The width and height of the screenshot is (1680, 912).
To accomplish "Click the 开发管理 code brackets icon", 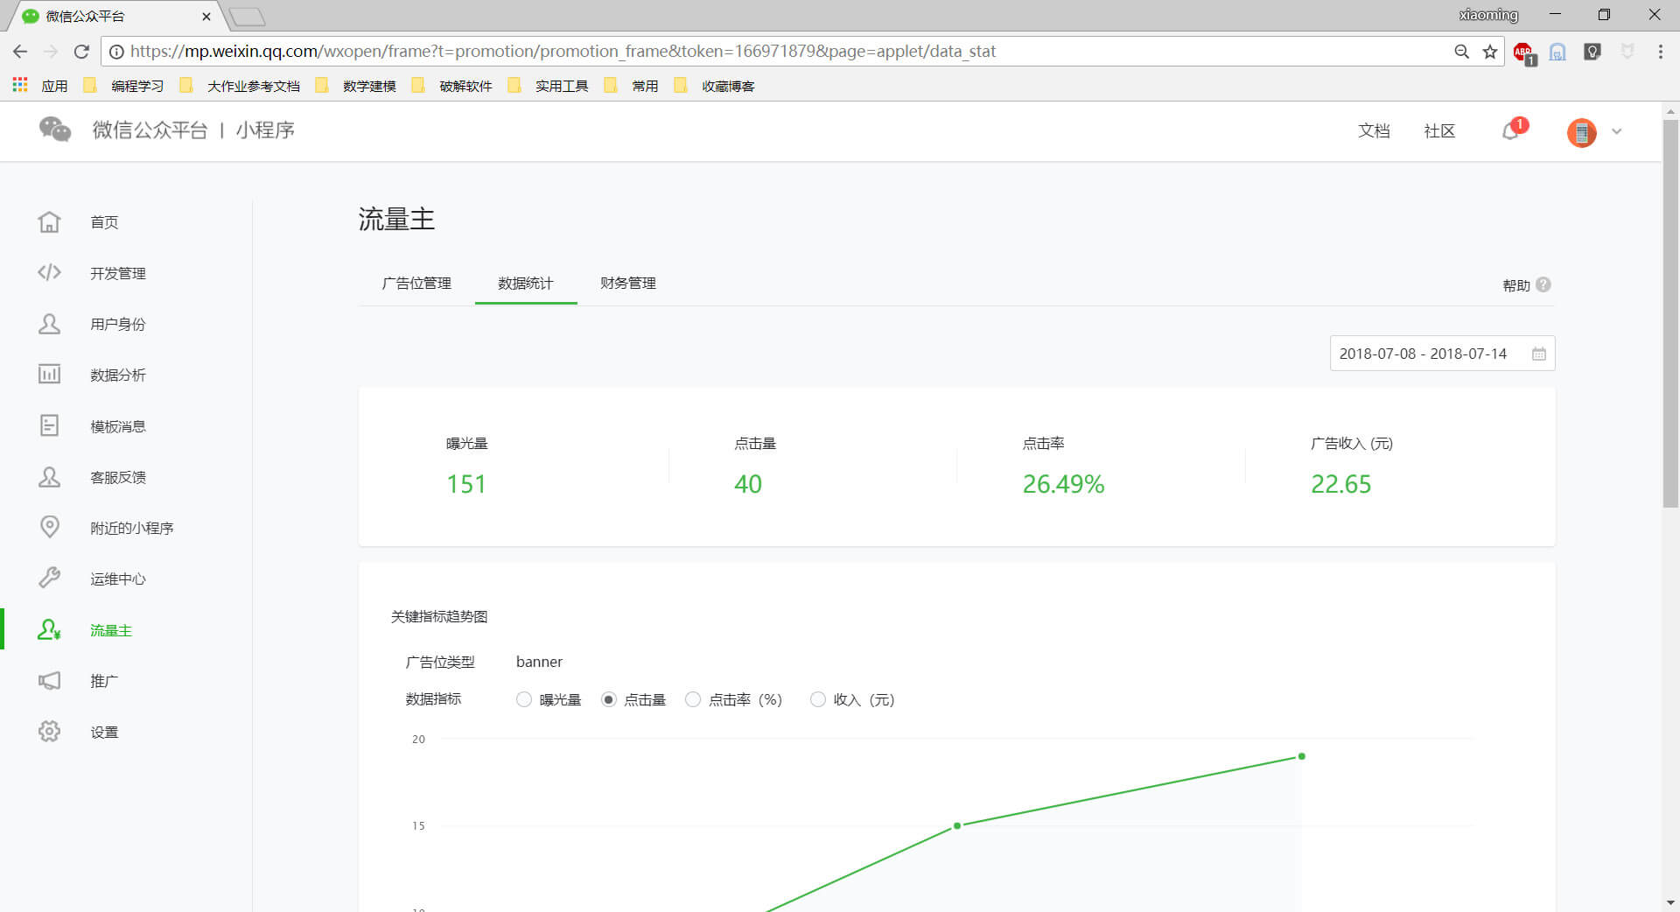I will tap(49, 273).
